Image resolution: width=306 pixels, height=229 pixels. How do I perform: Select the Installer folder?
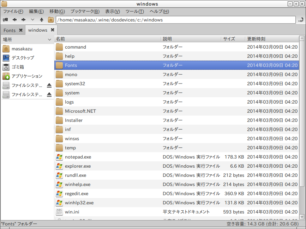click(176, 120)
